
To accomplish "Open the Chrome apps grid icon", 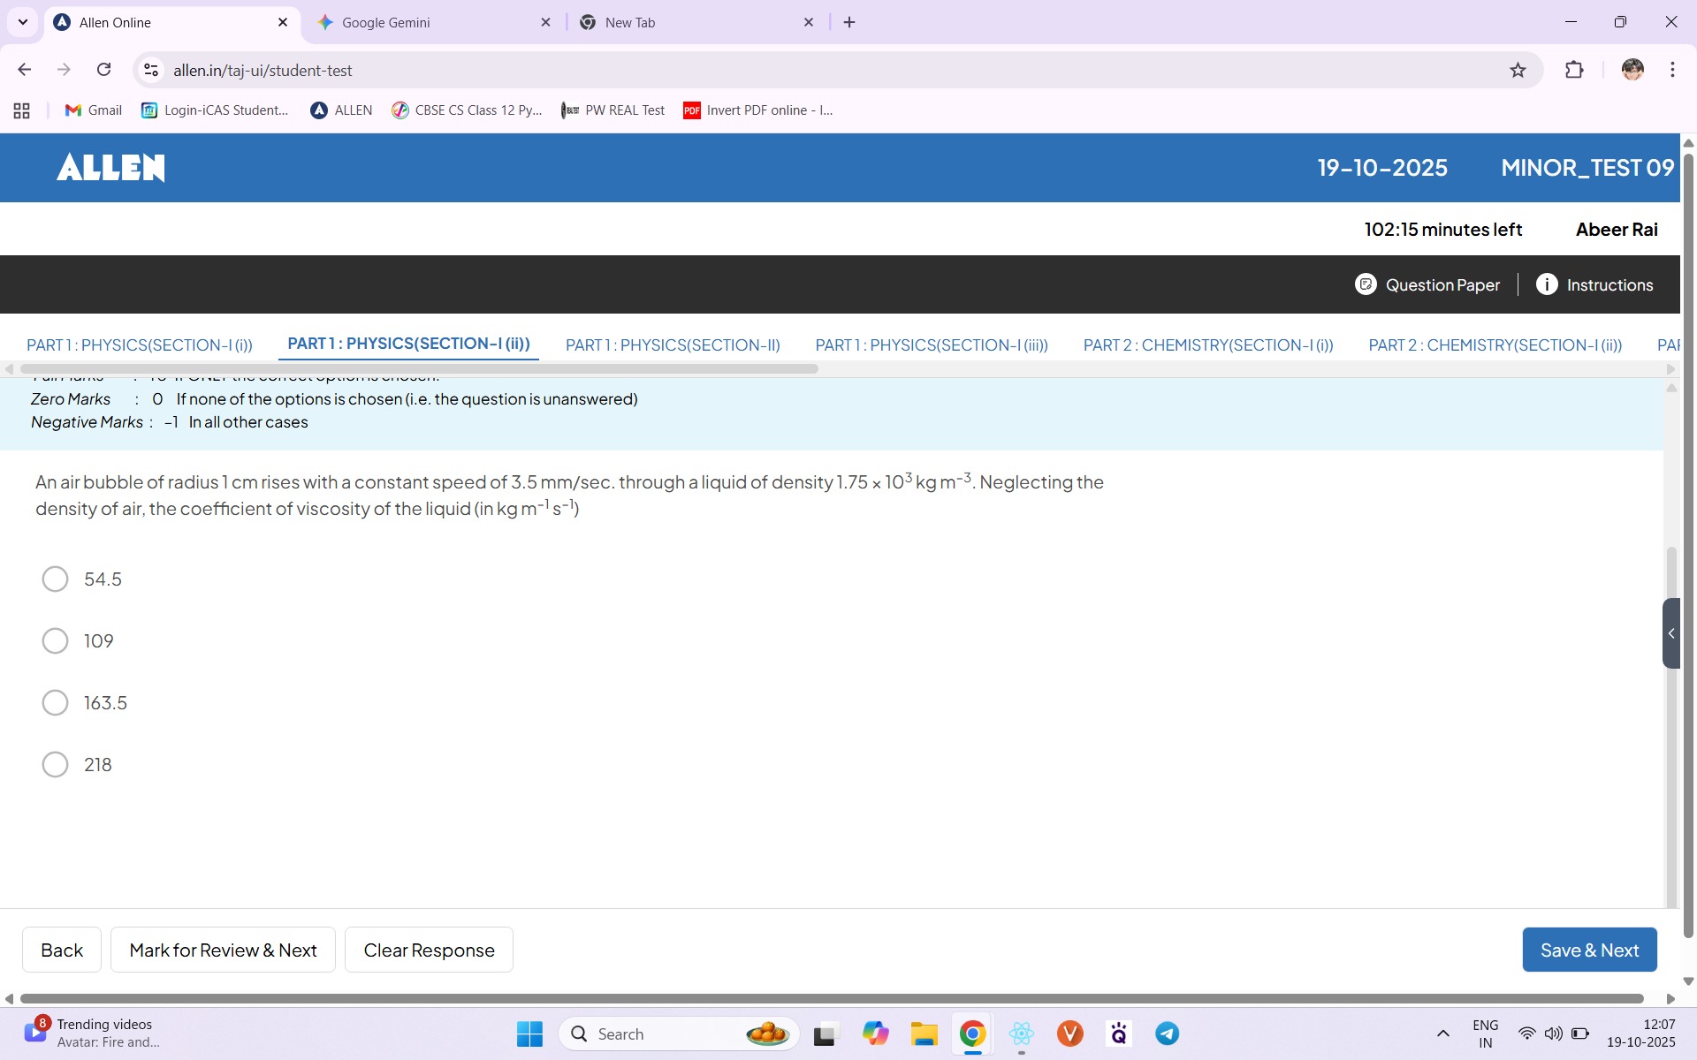I will coord(22,110).
